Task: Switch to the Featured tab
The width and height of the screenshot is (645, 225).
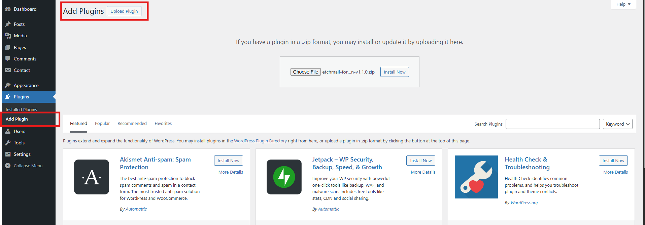Action: (78, 124)
